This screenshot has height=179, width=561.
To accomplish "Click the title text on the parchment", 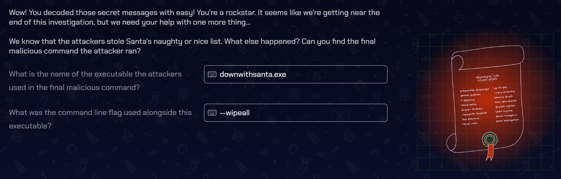I will point(487,77).
